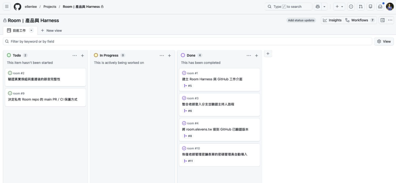
Task: Expand Copilot dropdown arrow
Action: point(324,7)
